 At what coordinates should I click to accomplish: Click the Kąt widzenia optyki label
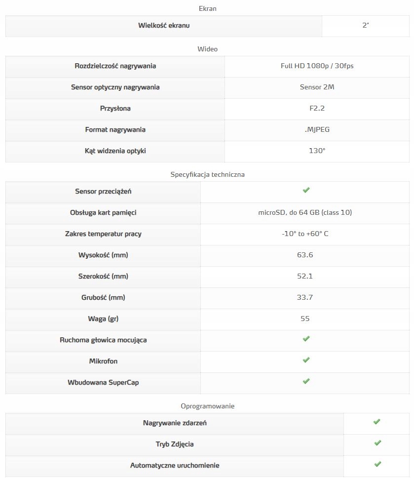pos(115,151)
